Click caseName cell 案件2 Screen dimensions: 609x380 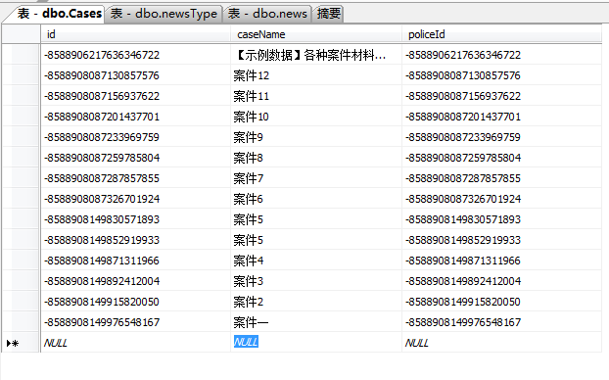[316, 302]
